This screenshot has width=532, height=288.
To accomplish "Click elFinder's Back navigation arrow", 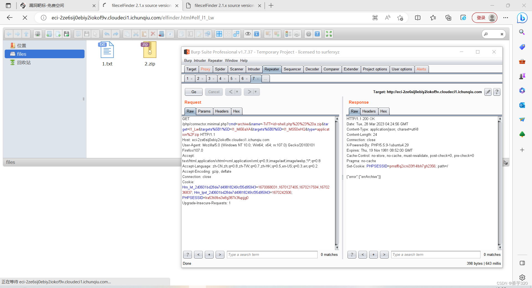I will (x=9, y=34).
